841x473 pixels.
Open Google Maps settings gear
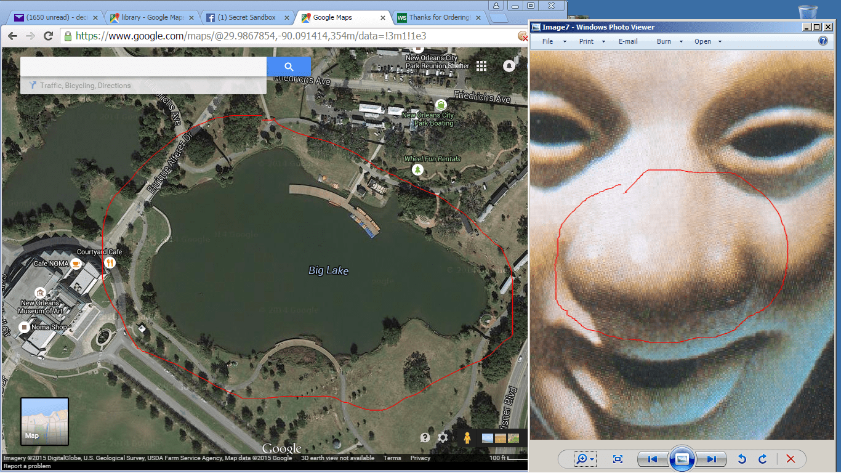pyautogui.click(x=443, y=438)
